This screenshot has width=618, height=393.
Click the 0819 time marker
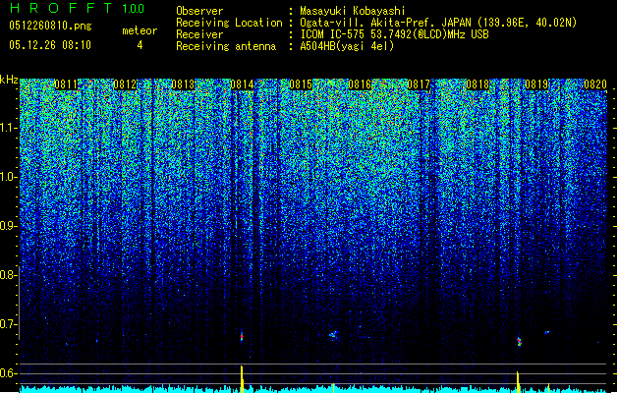click(x=536, y=84)
